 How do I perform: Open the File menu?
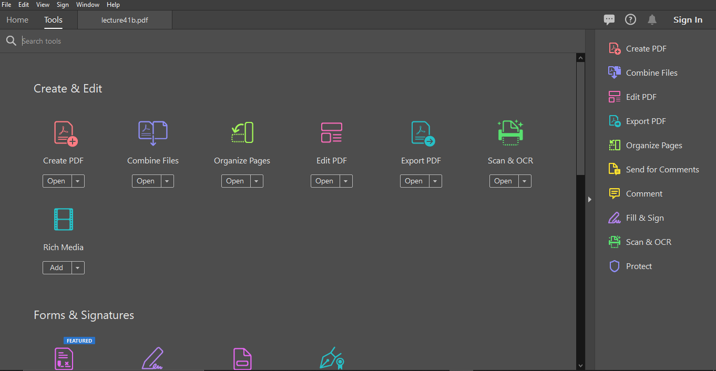point(6,4)
